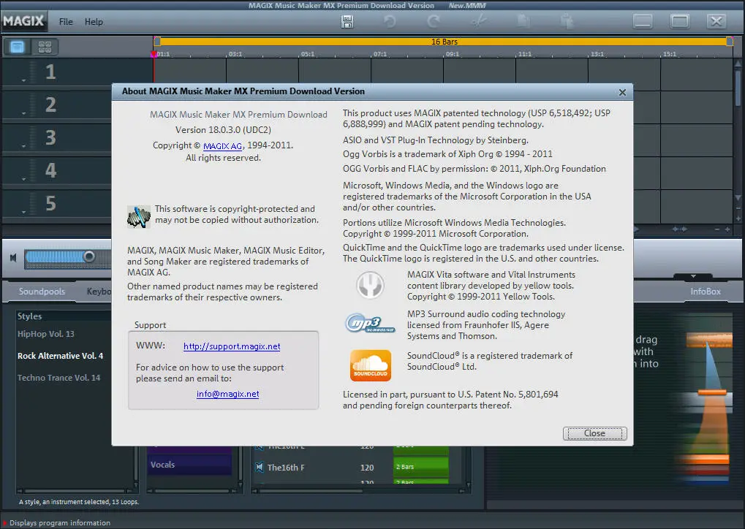The width and height of the screenshot is (745, 529).
Task: Open the Help menu
Action: click(x=94, y=22)
